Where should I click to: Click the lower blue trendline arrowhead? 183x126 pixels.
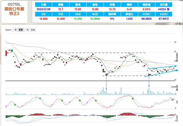point(176,71)
